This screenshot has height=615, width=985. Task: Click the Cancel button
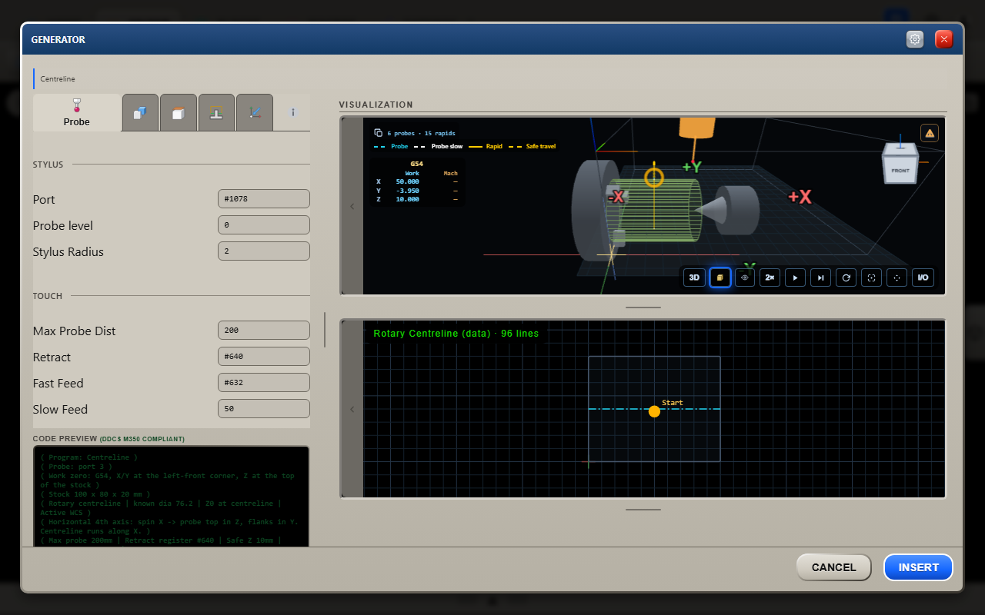click(x=833, y=567)
